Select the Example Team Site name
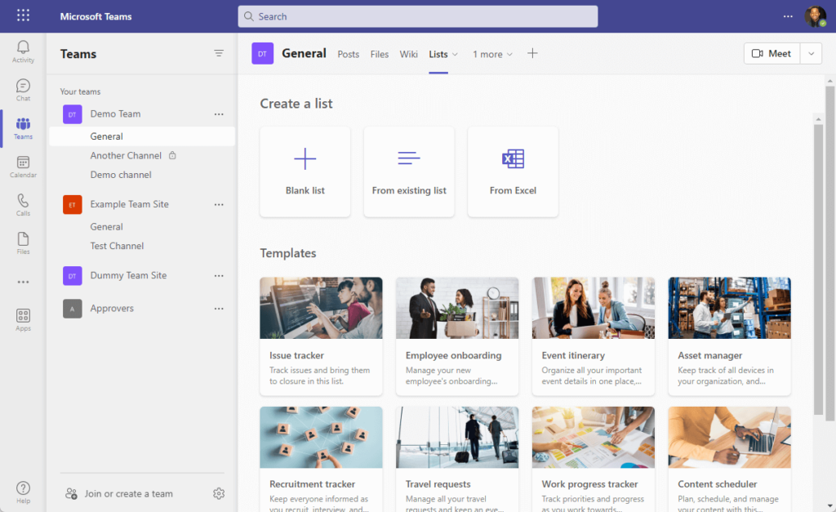 pyautogui.click(x=129, y=204)
